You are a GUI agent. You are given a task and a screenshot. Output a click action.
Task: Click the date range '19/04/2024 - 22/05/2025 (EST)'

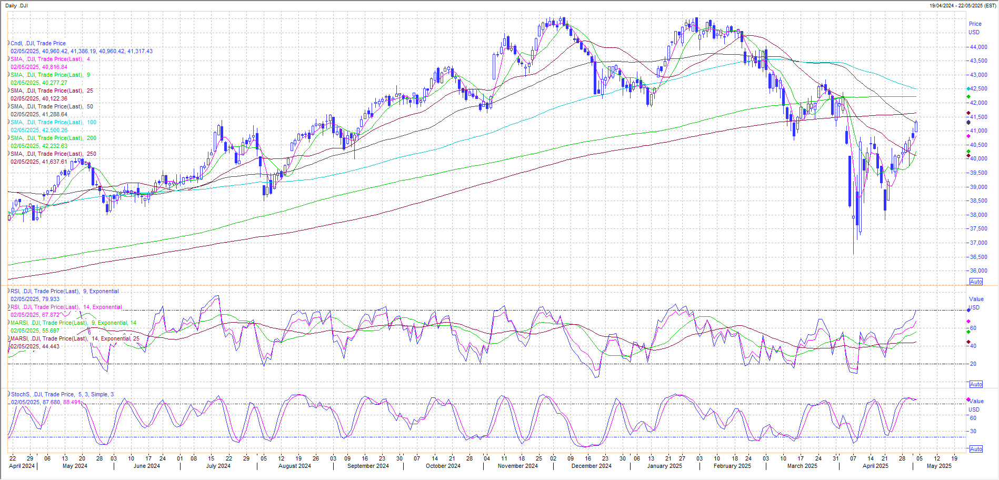tap(962, 6)
